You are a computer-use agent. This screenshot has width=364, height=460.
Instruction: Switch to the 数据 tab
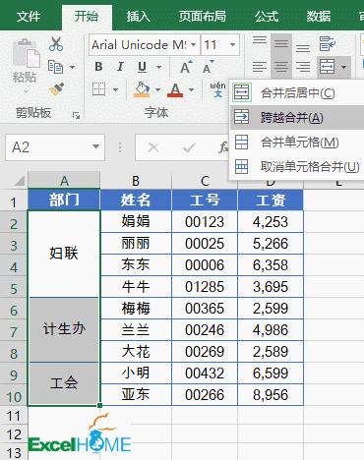318,16
